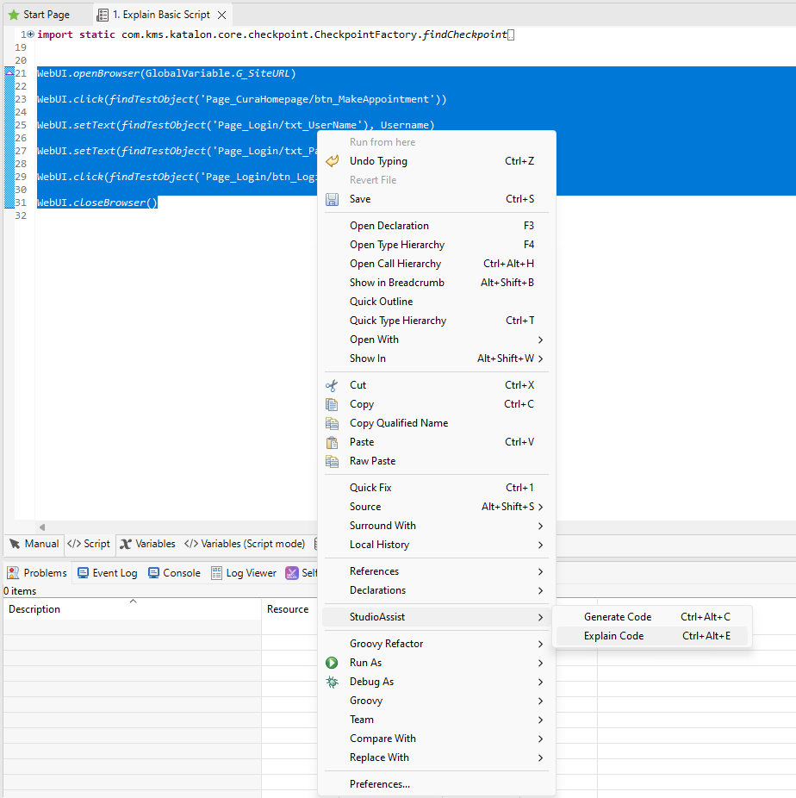
Task: Switch to the Manual view tab
Action: tap(34, 544)
